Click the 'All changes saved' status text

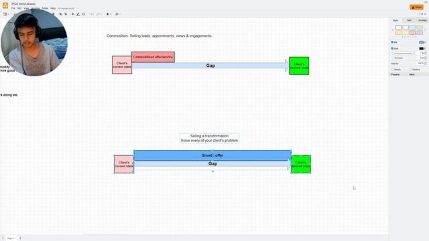(x=66, y=9)
